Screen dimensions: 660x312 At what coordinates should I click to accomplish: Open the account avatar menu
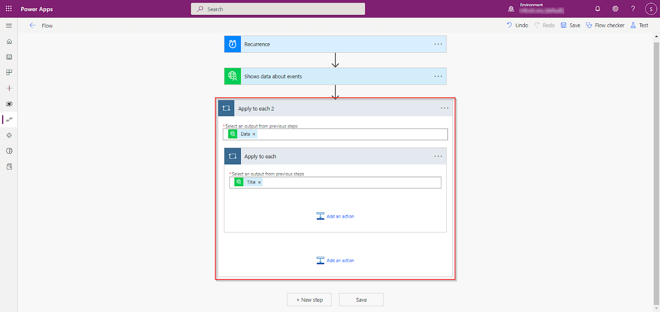[x=651, y=9]
